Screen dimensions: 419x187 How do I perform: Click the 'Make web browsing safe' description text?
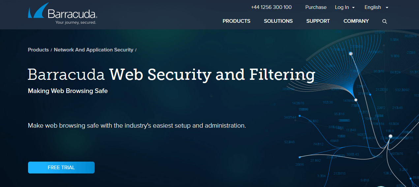click(x=137, y=126)
